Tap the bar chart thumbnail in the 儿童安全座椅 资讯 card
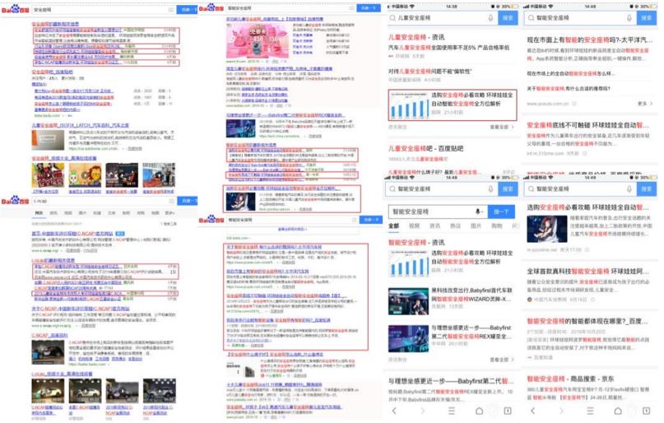This screenshot has height=423, width=664. 409,105
